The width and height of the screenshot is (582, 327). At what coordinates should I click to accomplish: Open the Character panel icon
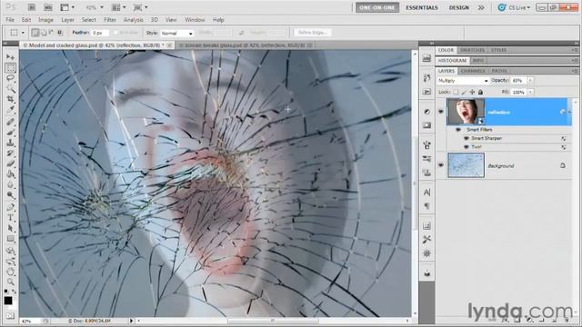pyautogui.click(x=426, y=192)
